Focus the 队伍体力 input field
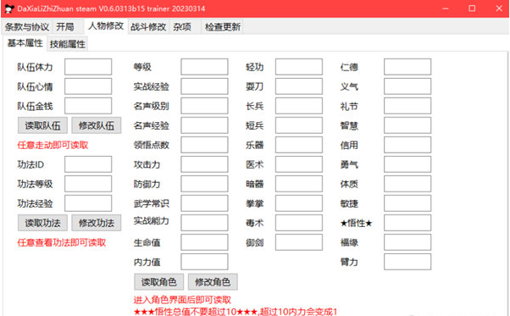510x316 pixels. (x=88, y=67)
